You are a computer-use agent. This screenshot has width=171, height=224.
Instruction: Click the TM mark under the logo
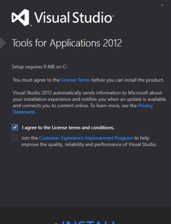tap(31, 26)
